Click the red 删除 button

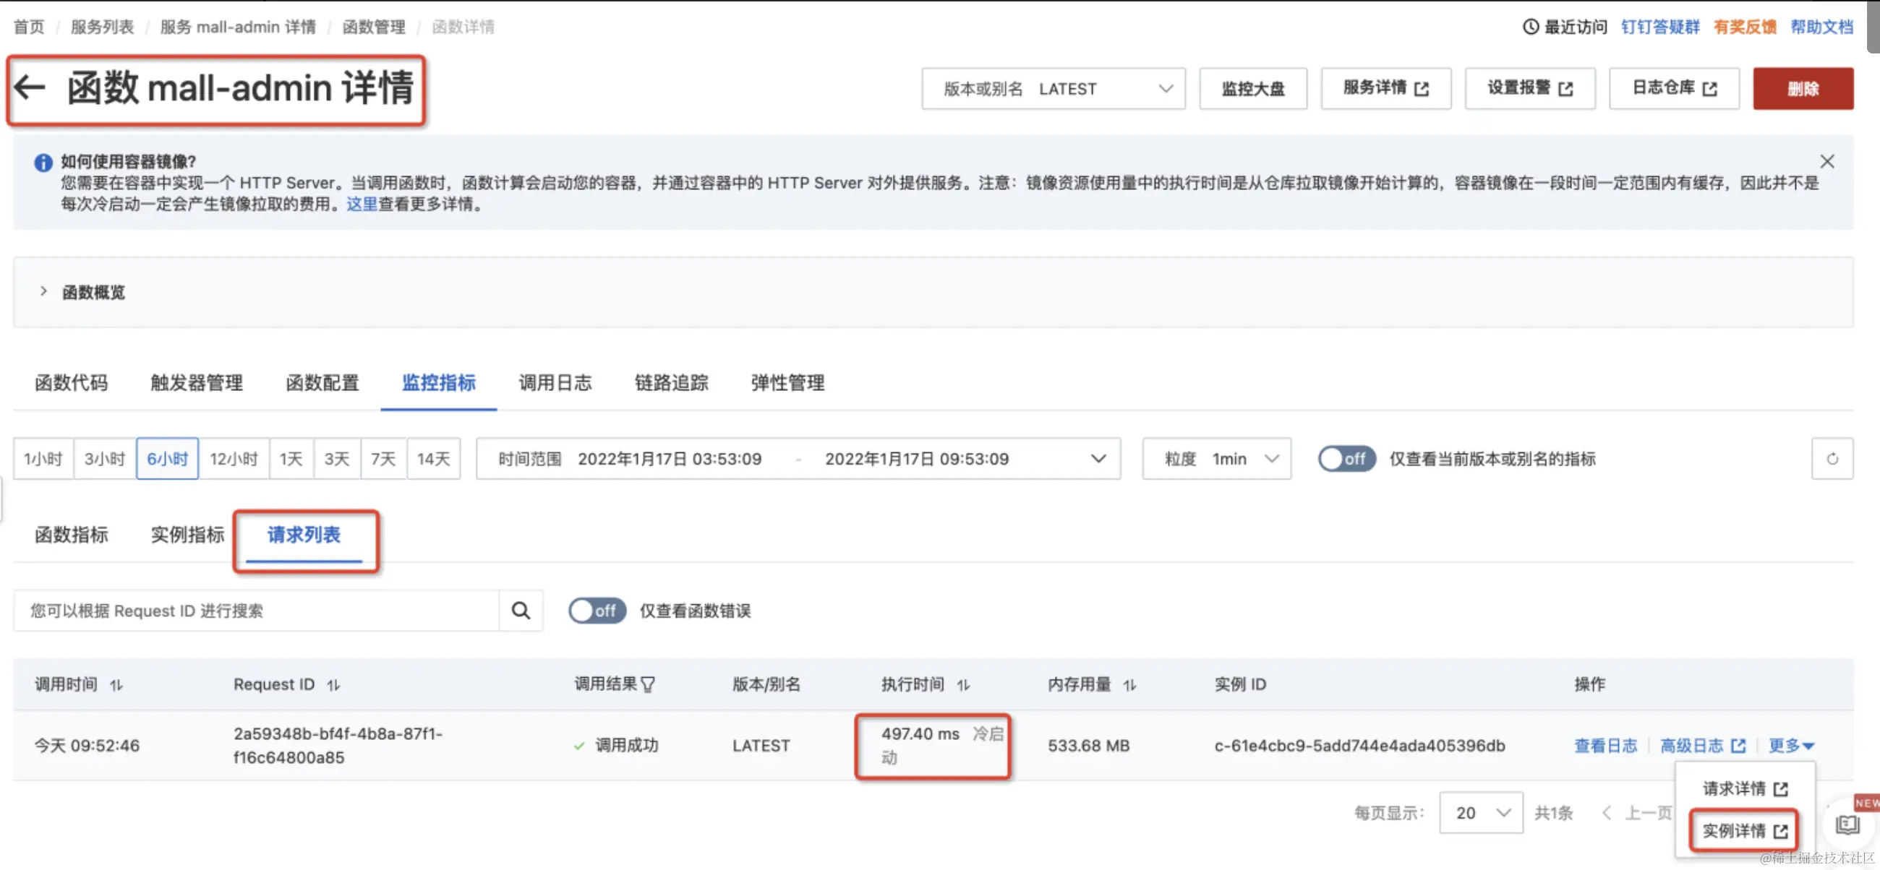pyautogui.click(x=1803, y=89)
